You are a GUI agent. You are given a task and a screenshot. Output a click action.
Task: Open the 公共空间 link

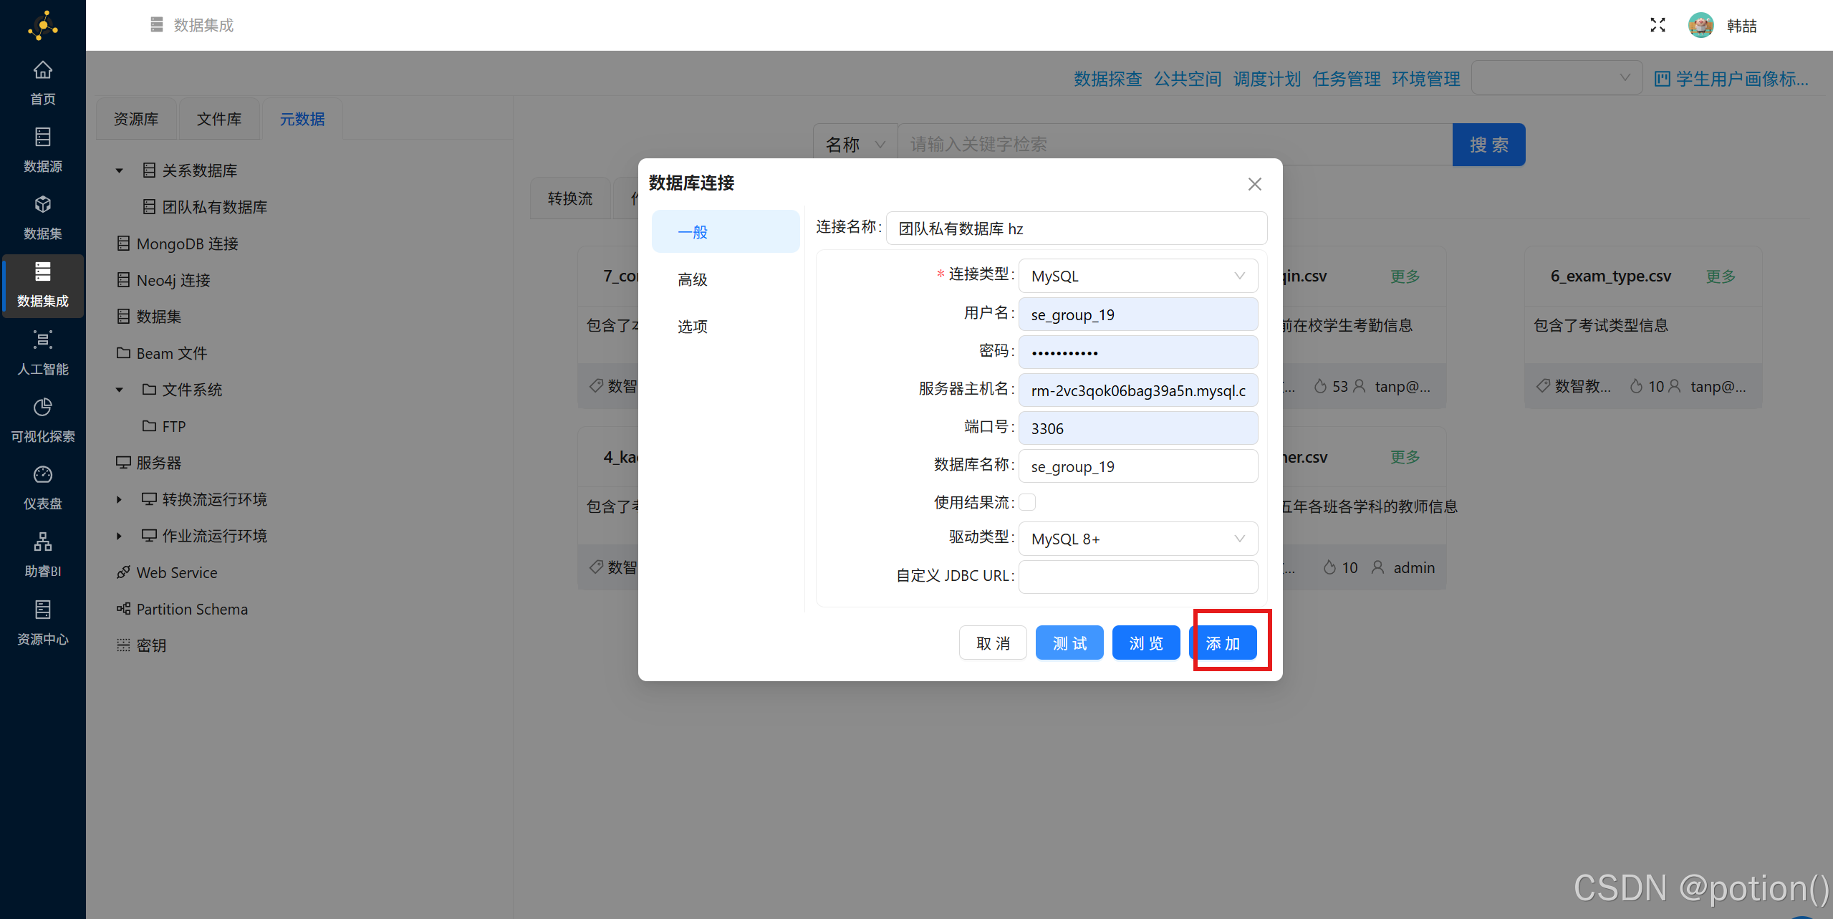click(x=1187, y=79)
